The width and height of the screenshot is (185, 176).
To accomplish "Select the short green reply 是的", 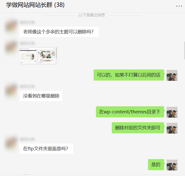I will pyautogui.click(x=156, y=165).
